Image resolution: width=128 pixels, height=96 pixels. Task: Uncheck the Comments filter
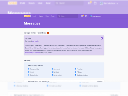(52, 69)
